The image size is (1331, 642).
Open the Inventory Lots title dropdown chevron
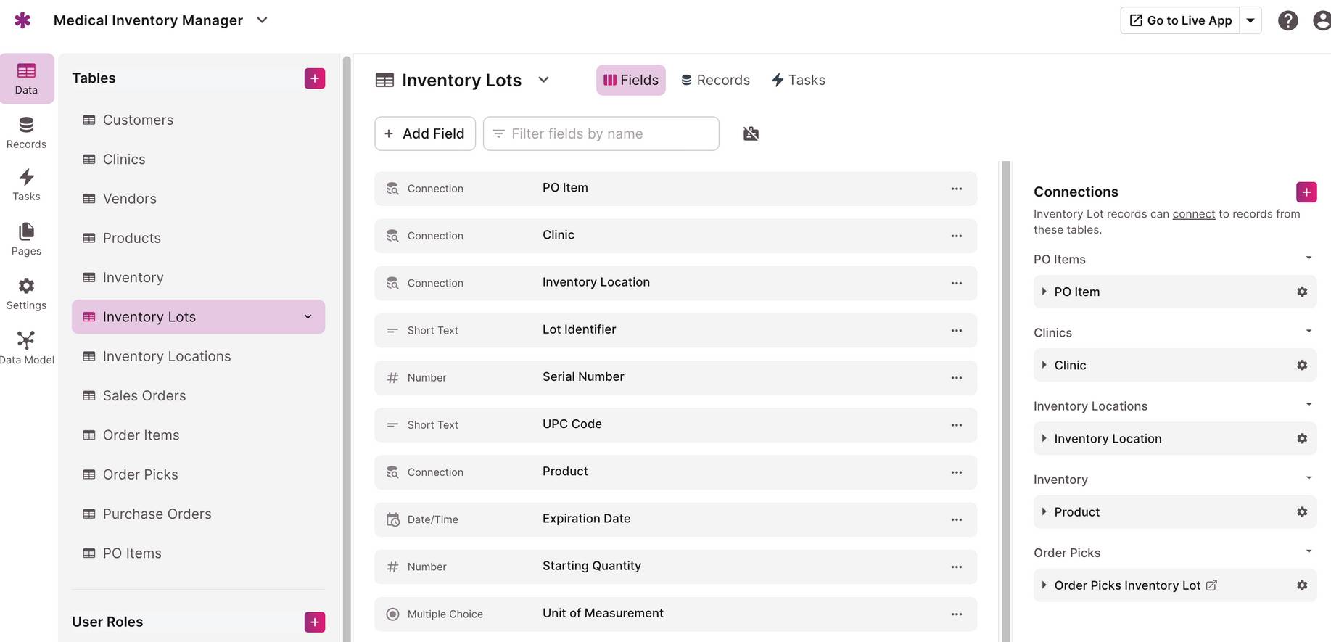pos(543,80)
